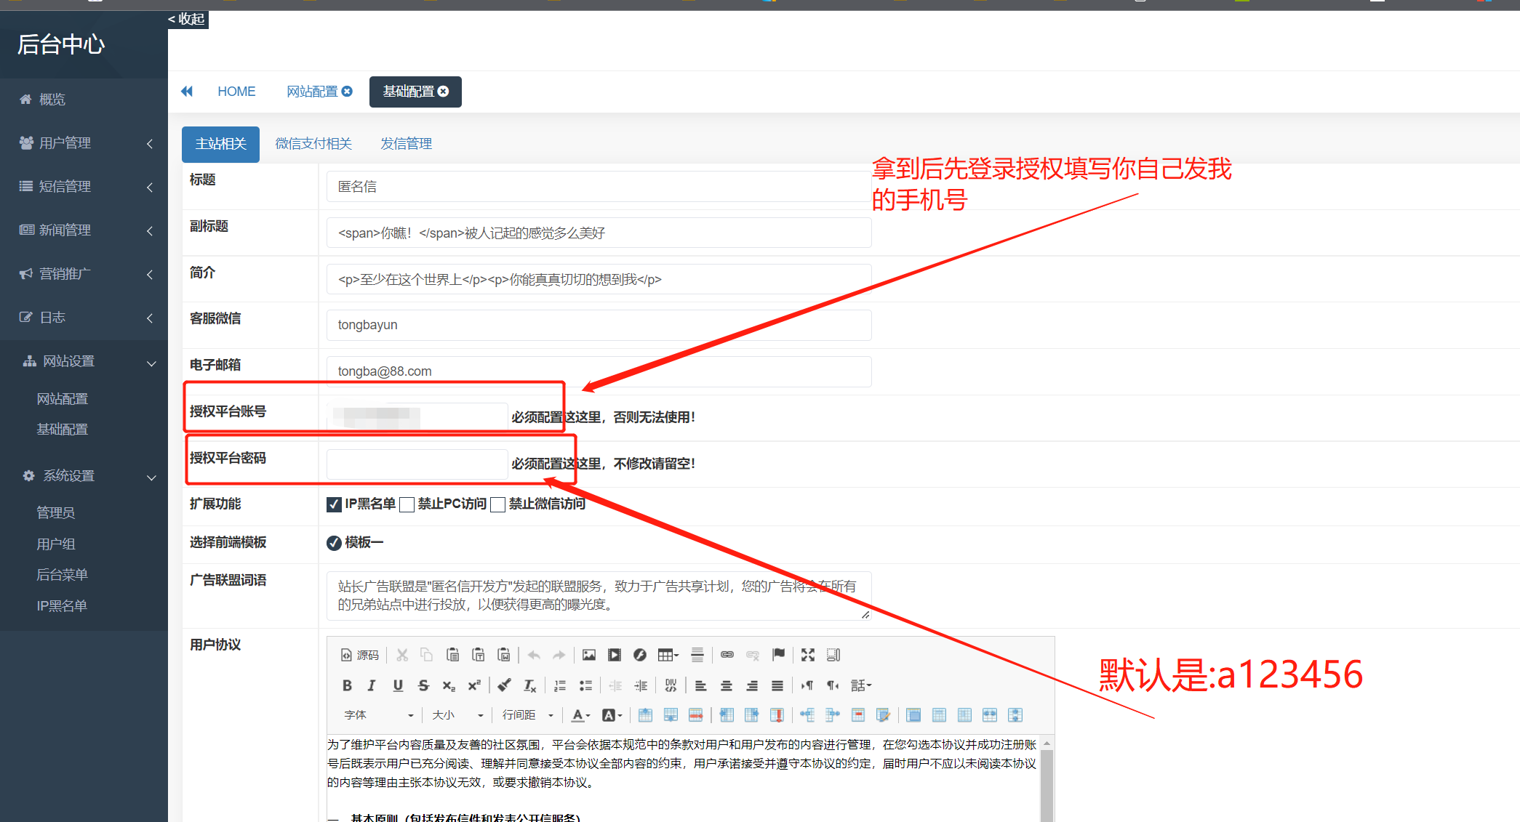Center-align the editor text
This screenshot has height=822, width=1520.
726,685
